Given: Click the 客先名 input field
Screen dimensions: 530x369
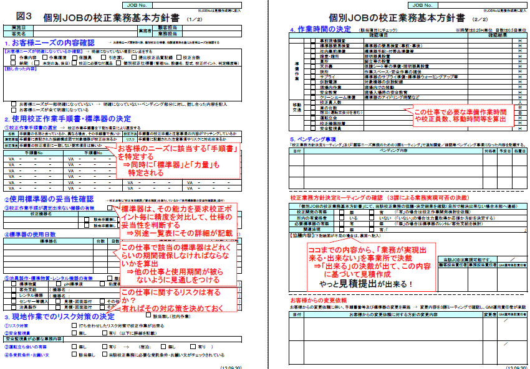Looking at the screenshot, I should 85,34.
